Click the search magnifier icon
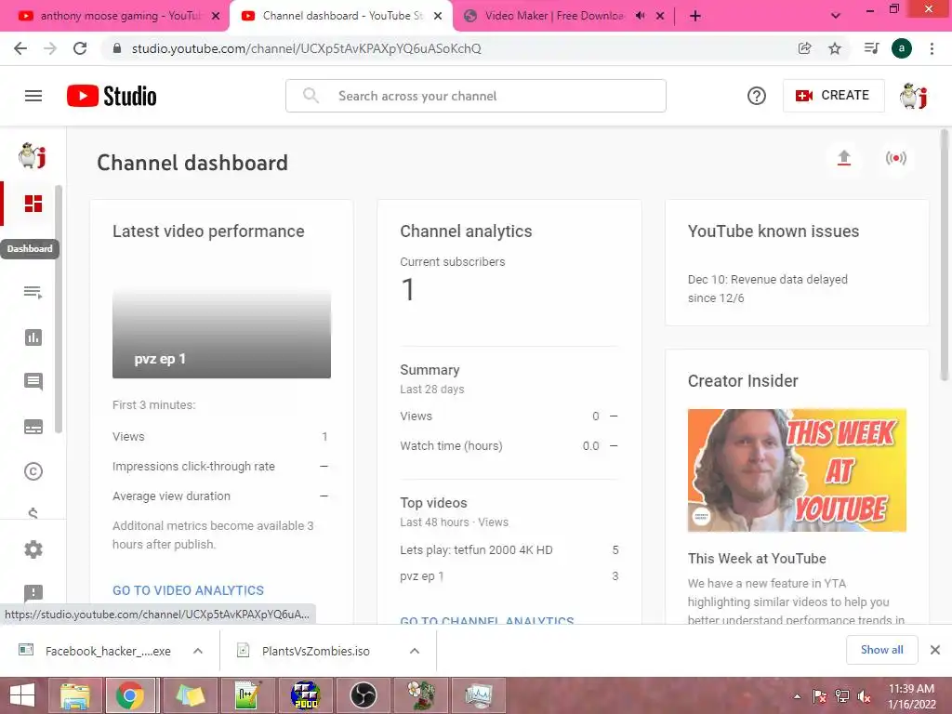952x714 pixels. tap(311, 96)
